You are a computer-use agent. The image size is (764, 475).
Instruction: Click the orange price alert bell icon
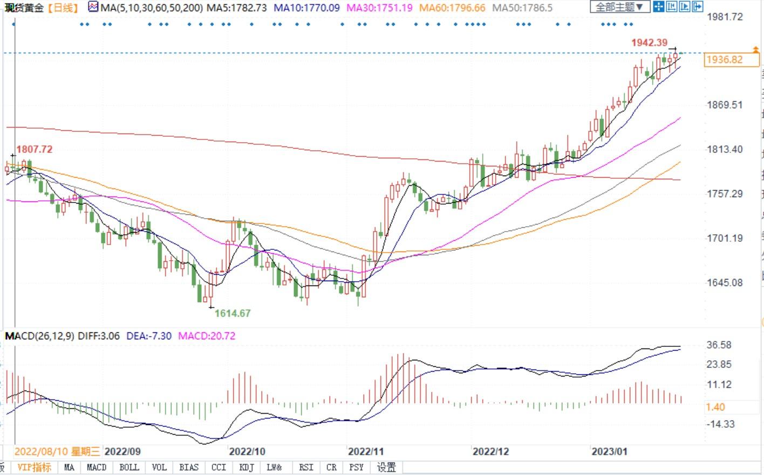click(755, 50)
